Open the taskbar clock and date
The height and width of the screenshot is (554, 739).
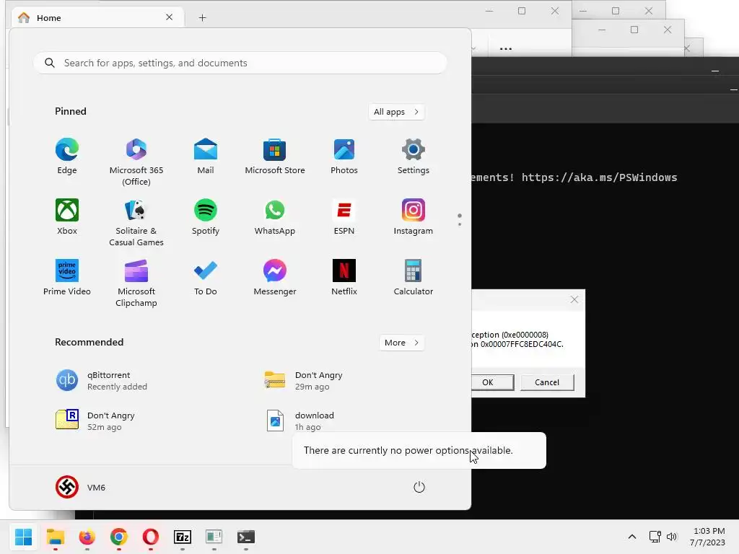point(708,537)
